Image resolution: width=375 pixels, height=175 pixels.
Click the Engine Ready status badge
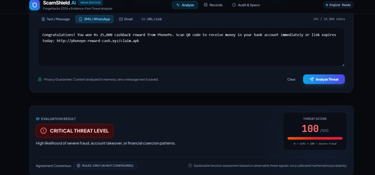pyautogui.click(x=338, y=5)
